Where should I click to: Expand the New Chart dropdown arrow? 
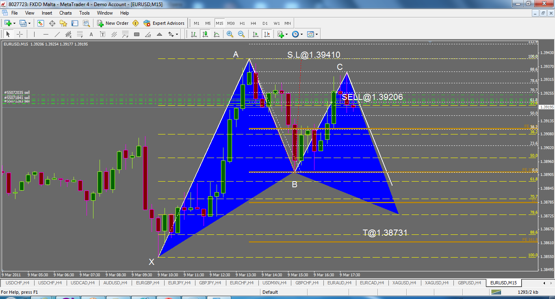(x=14, y=23)
